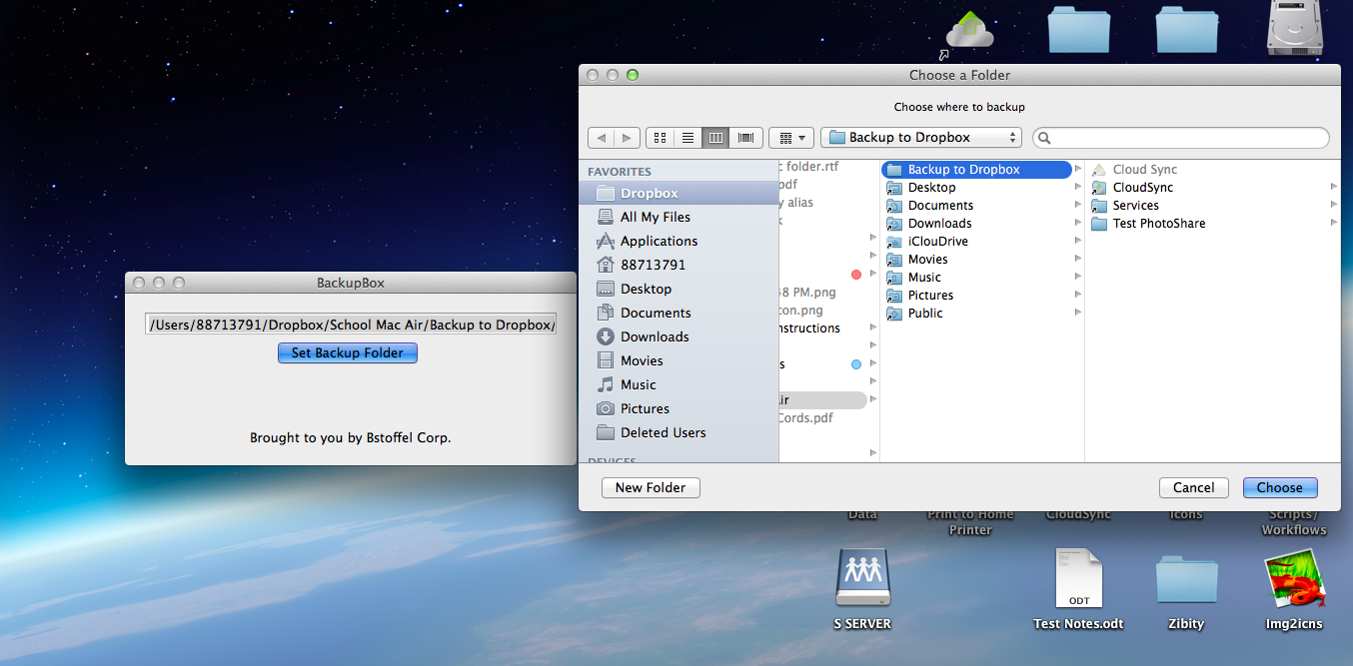Click the backup path field in BackupBox
The image size is (1353, 666).
(x=351, y=325)
